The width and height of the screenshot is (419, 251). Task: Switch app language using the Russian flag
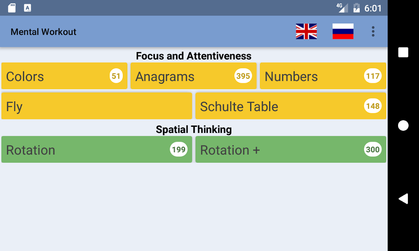(342, 32)
